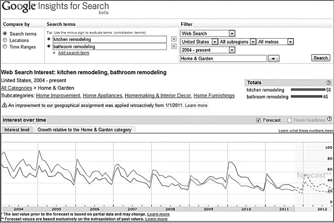Click the plus icon beside Add search term
This screenshot has height=223, width=334.
click(x=54, y=53)
